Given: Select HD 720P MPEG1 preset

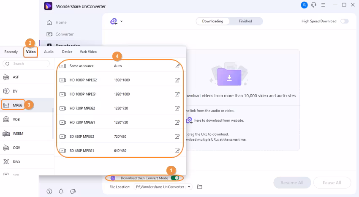Looking at the screenshot, I should (x=120, y=122).
